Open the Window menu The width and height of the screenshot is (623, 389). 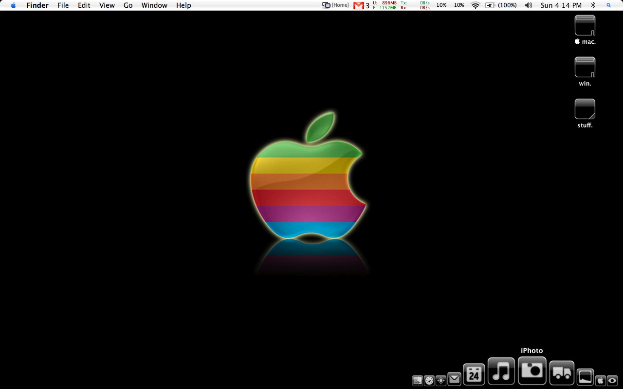coord(154,5)
